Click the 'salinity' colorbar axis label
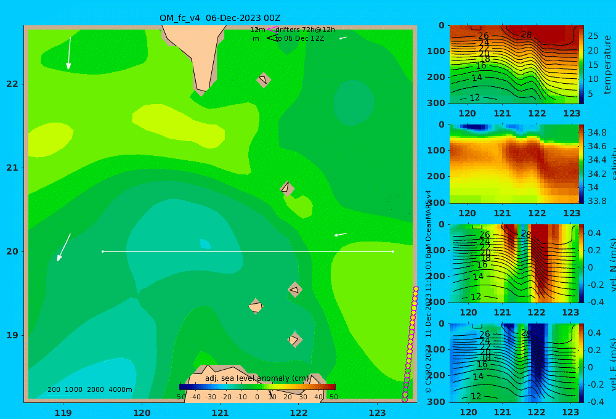The height and width of the screenshot is (419, 616). [614, 165]
